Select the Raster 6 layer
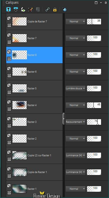Image resolution: width=109 pixels, height=198 pixels. 35,72
